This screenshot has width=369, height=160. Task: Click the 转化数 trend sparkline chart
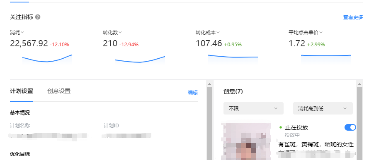(140, 60)
